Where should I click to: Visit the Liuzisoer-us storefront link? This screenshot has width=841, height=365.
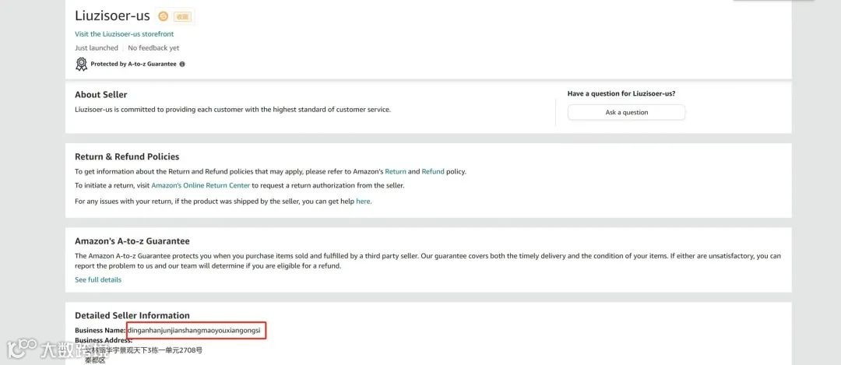(x=124, y=33)
